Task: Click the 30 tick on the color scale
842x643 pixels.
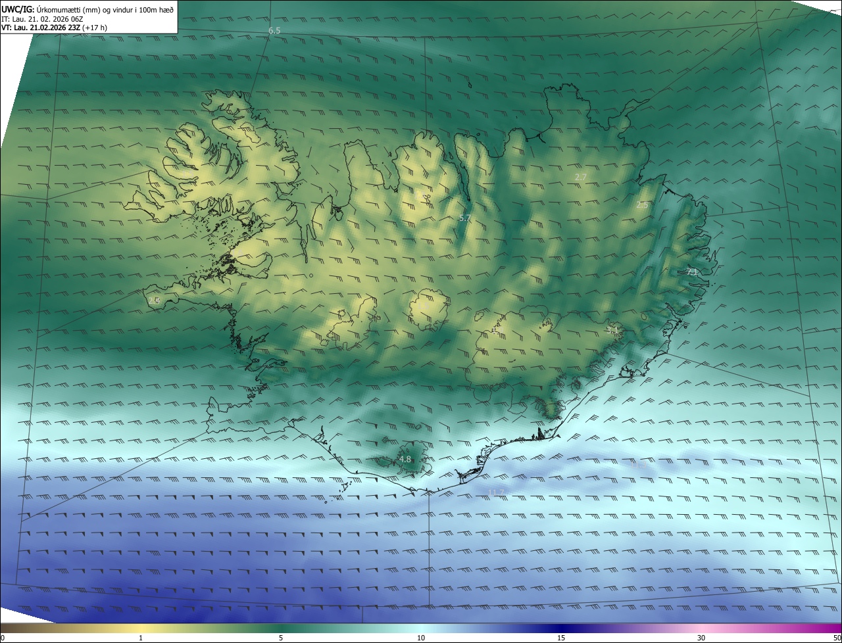Action: (x=701, y=638)
